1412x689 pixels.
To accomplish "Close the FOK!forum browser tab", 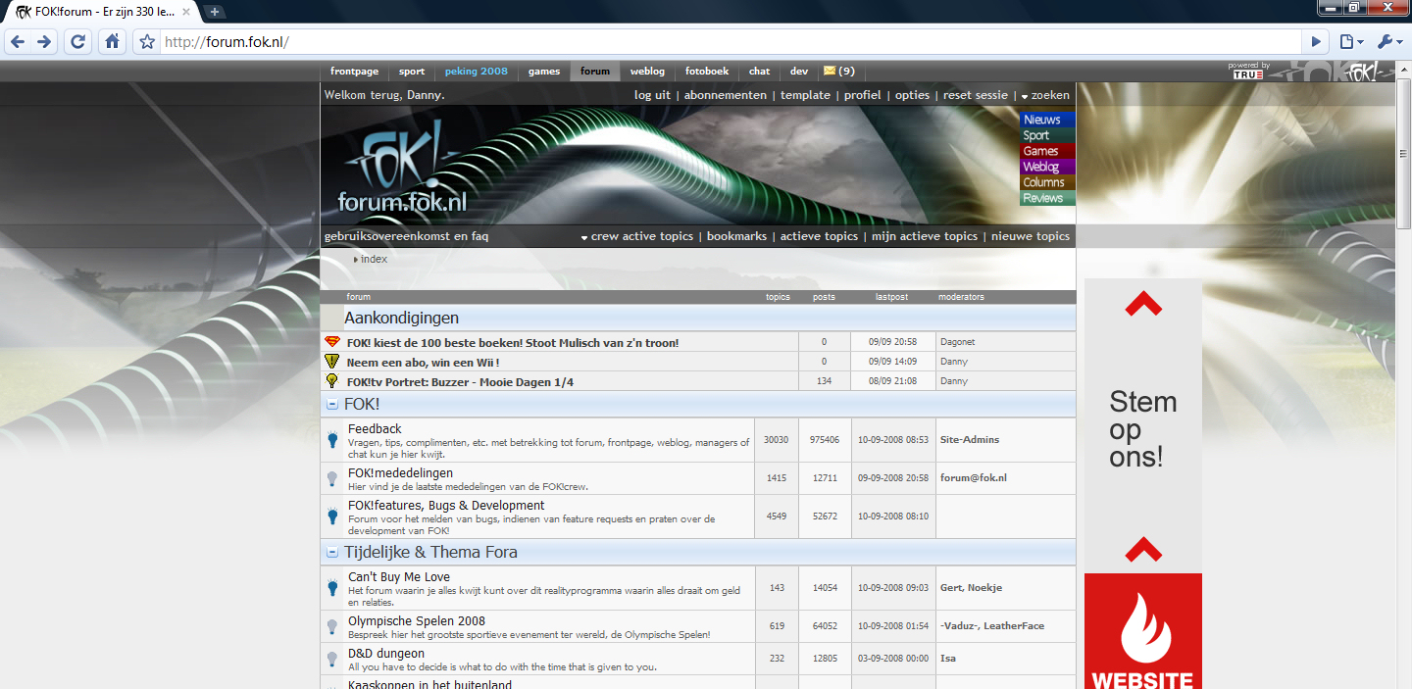I will coord(186,12).
